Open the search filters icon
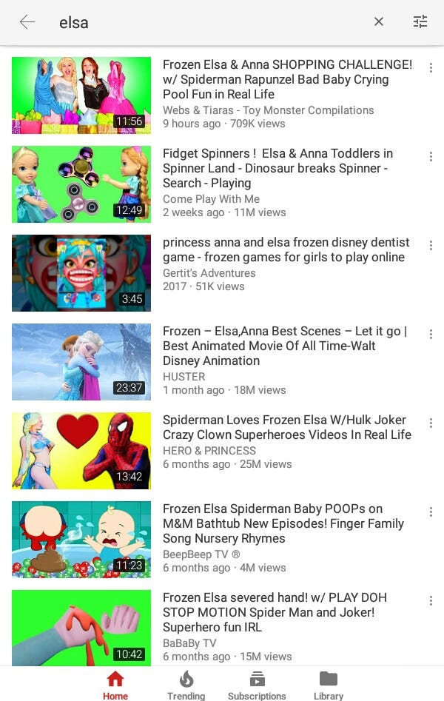The width and height of the screenshot is (444, 701). click(x=420, y=21)
